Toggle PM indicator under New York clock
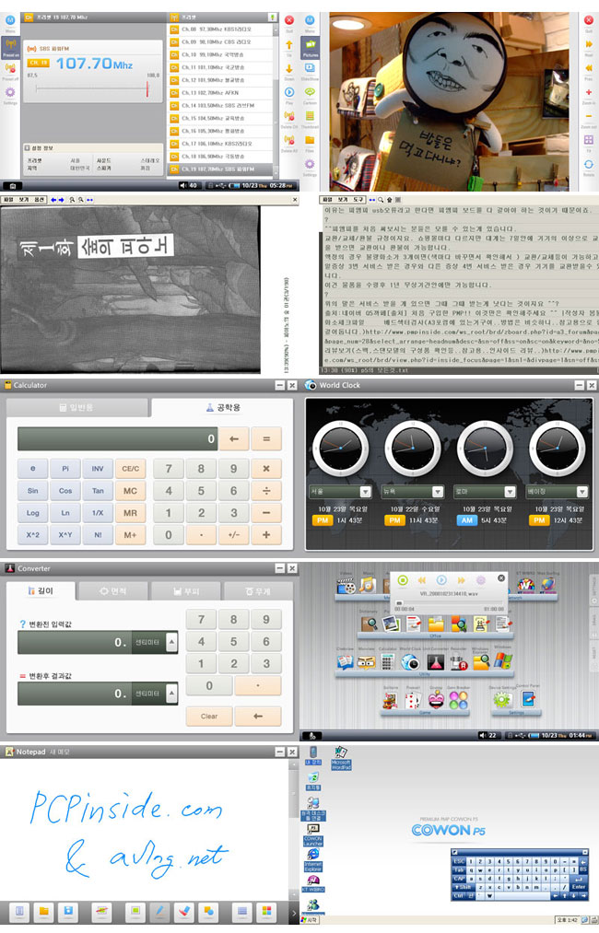 [394, 520]
